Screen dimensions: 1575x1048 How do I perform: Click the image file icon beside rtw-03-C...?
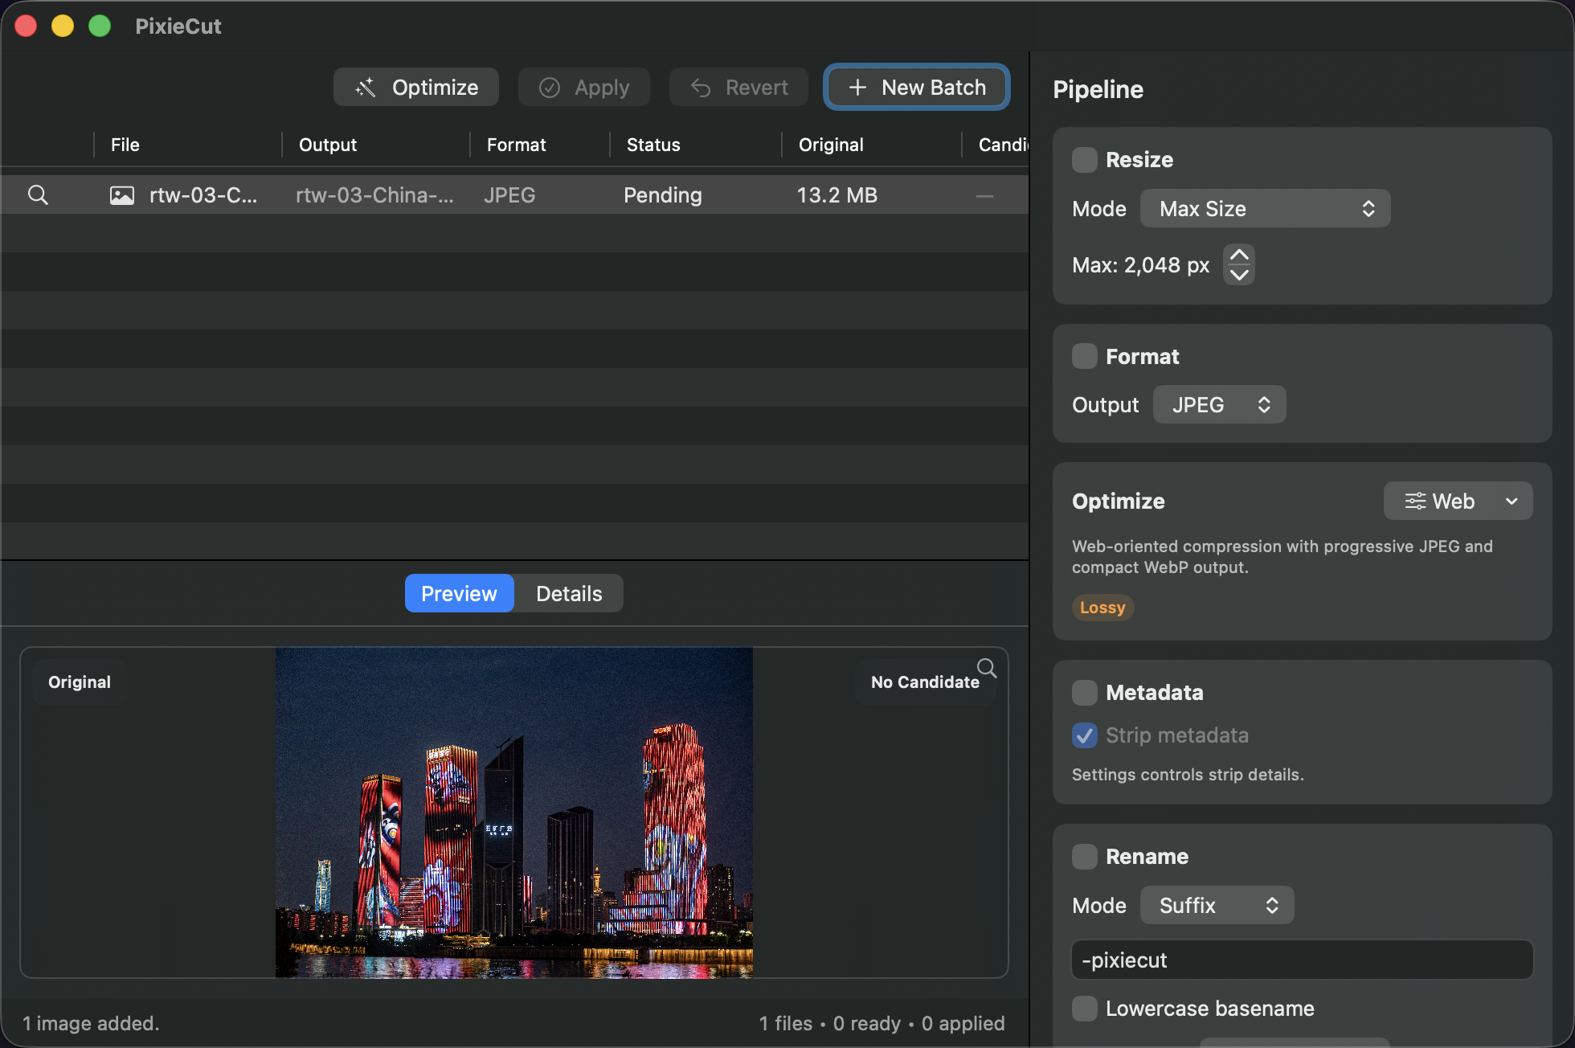122,195
